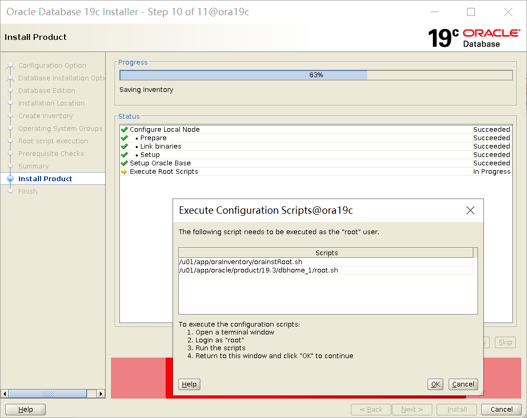Select the dbhome_1/root.sh script row

coord(326,270)
